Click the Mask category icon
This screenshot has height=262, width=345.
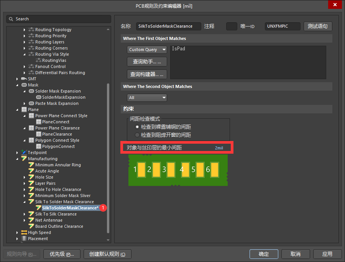24,85
